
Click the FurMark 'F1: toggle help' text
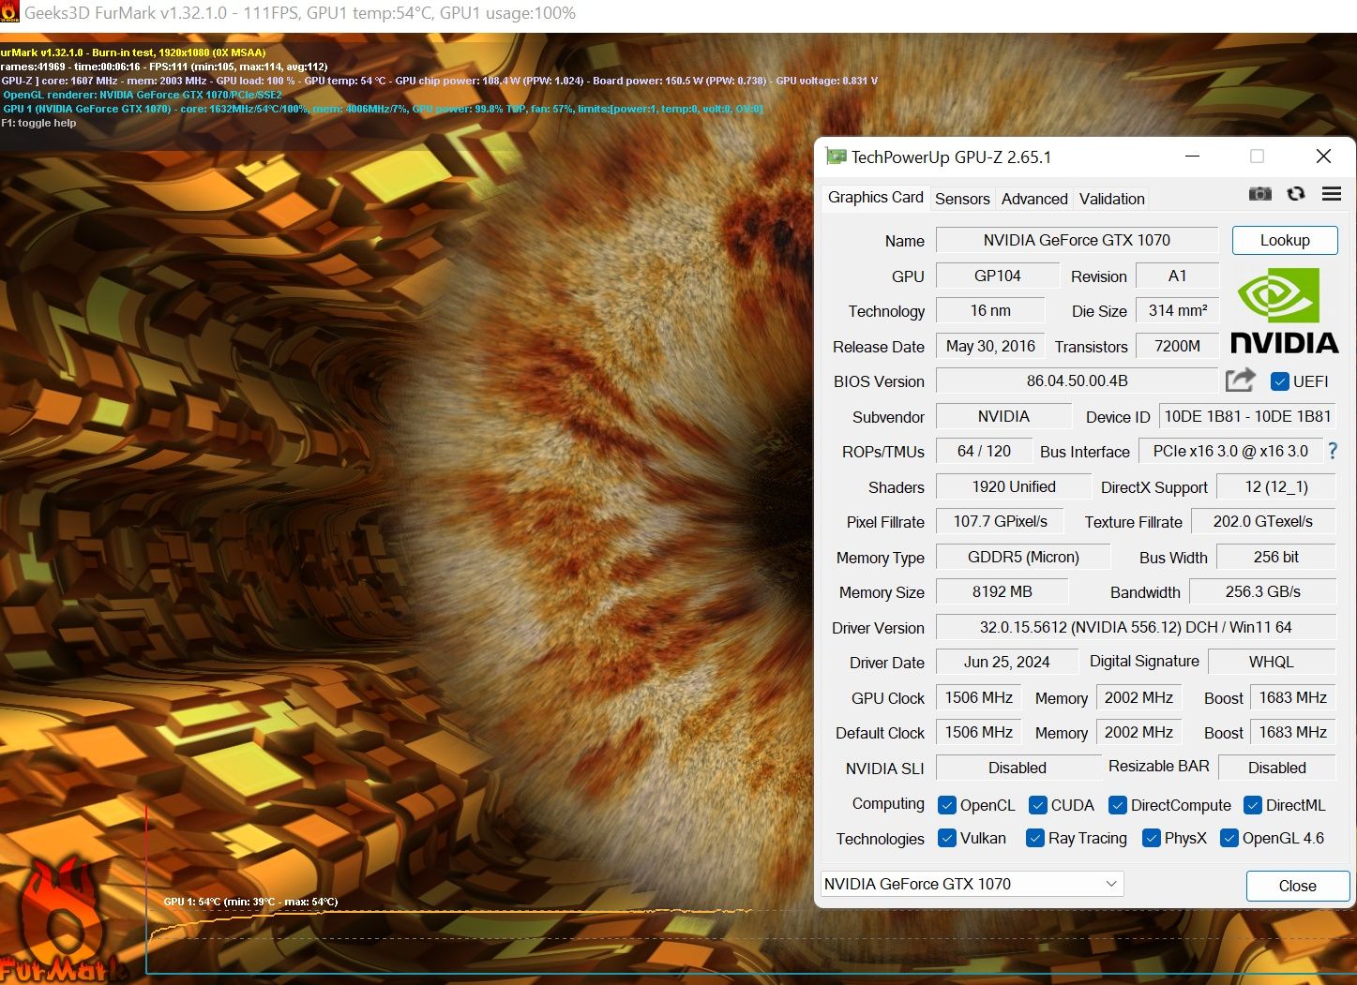(x=38, y=123)
